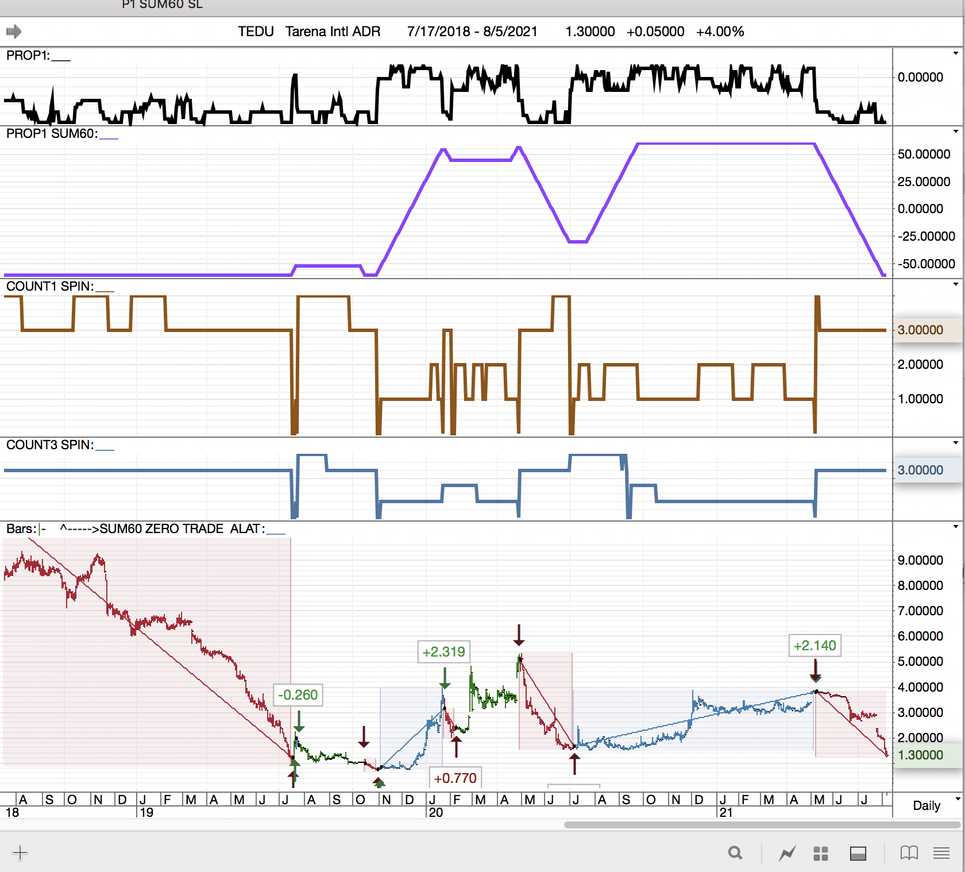Click the 18 year label on time axis
Image resolution: width=965 pixels, height=872 pixels.
[x=12, y=812]
